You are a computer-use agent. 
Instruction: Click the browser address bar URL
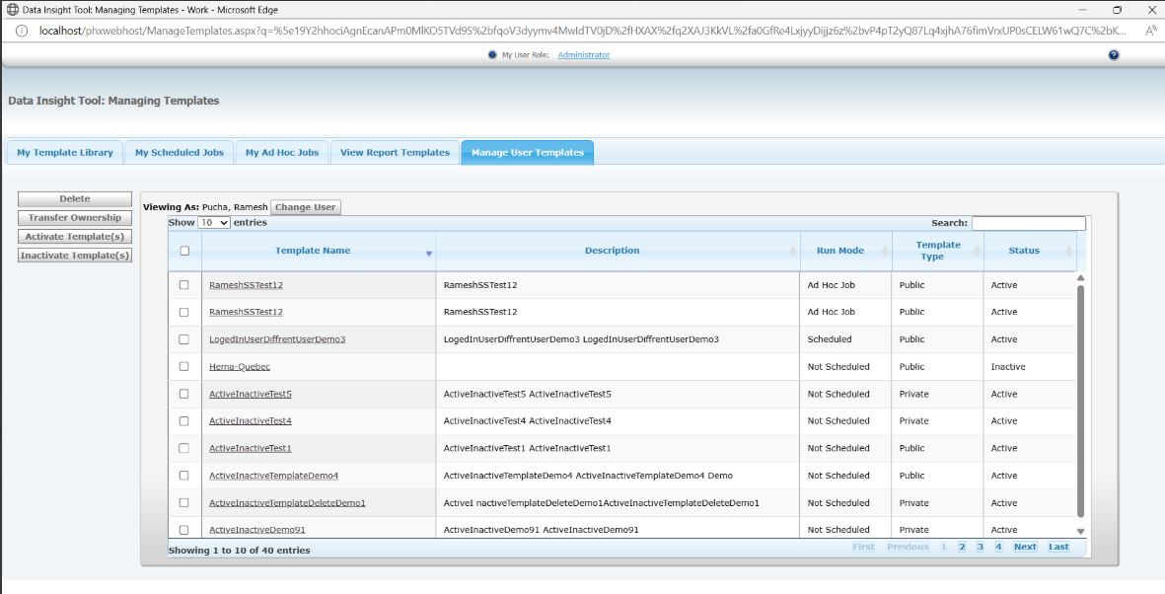click(582, 32)
